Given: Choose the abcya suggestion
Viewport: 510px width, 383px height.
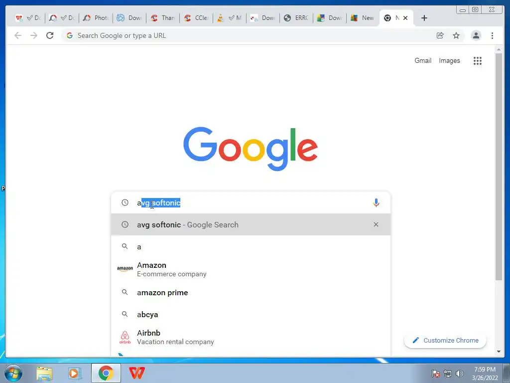Looking at the screenshot, I should [251, 314].
